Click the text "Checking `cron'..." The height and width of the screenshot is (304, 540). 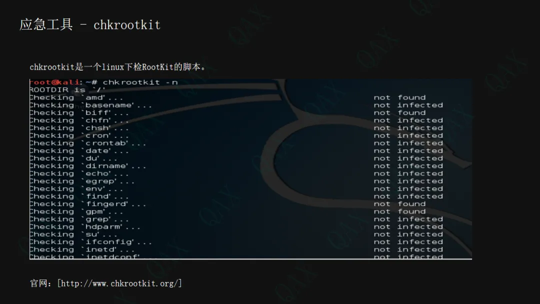coord(79,135)
